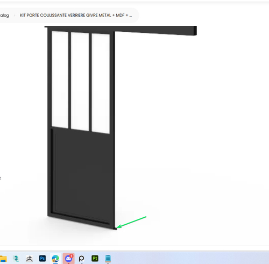The width and height of the screenshot is (269, 264).
Task: Open PureRef from the taskbar
Action: [x=81, y=259]
